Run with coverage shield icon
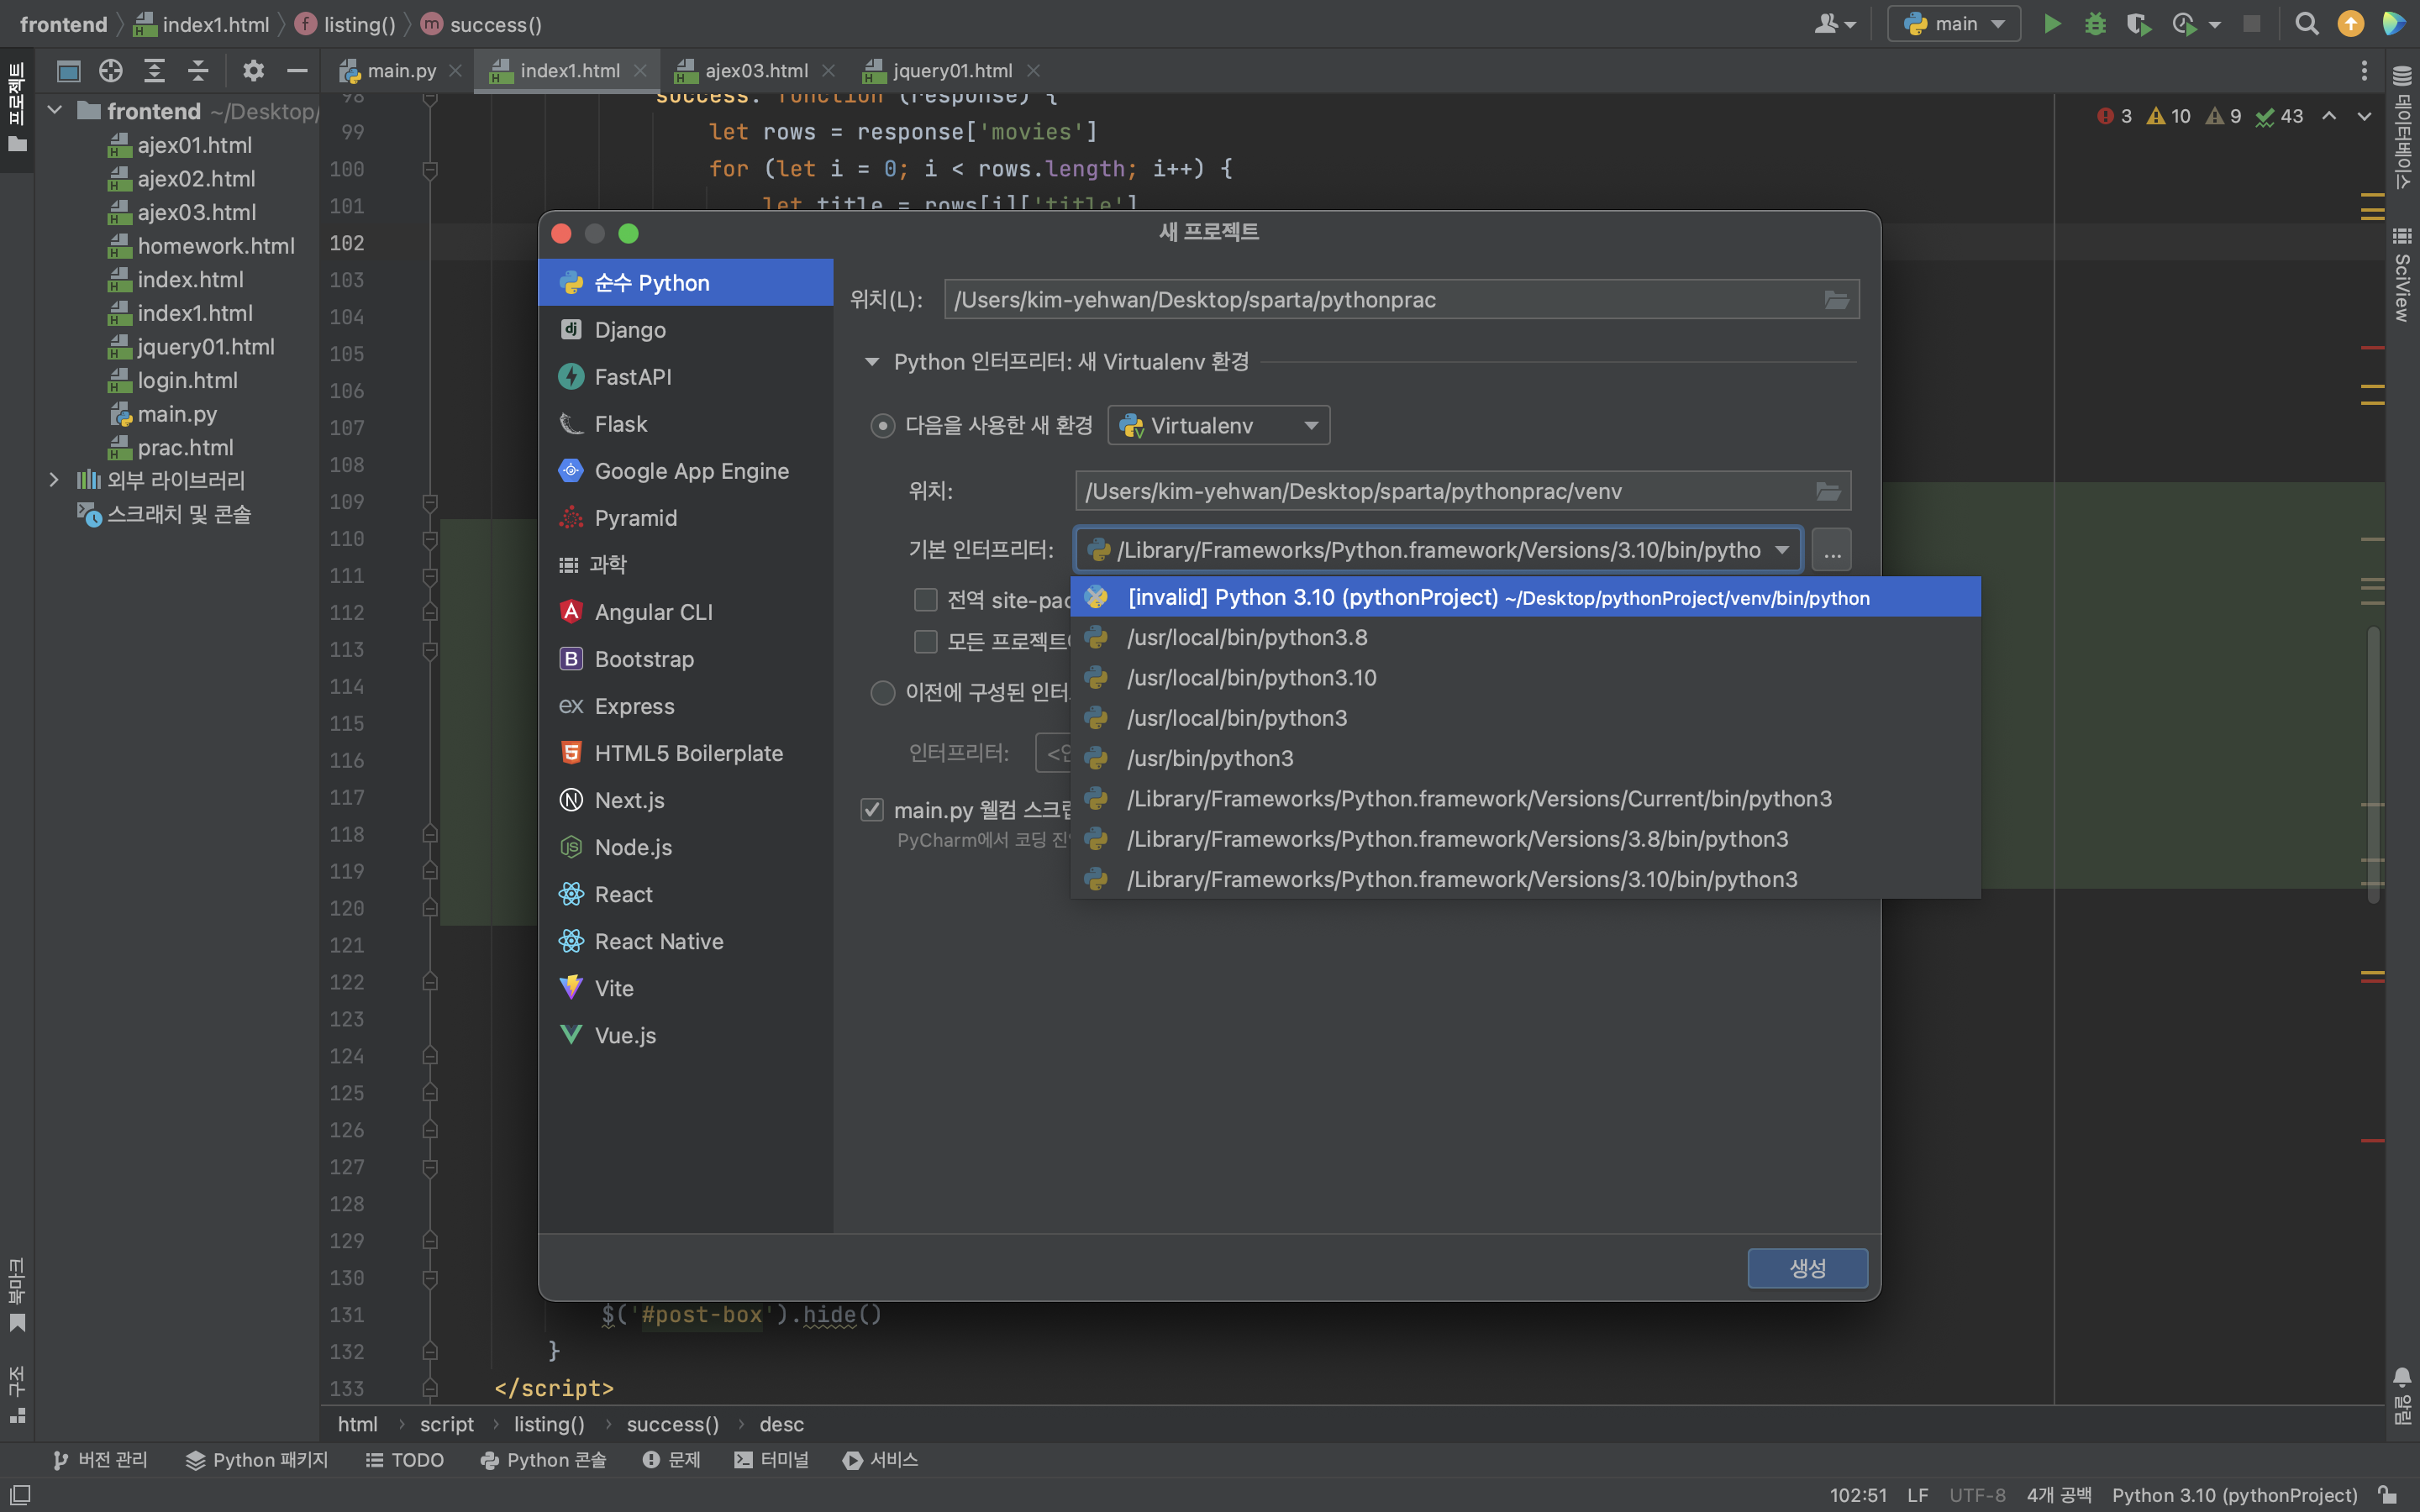Image resolution: width=2420 pixels, height=1512 pixels. [x=2138, y=24]
